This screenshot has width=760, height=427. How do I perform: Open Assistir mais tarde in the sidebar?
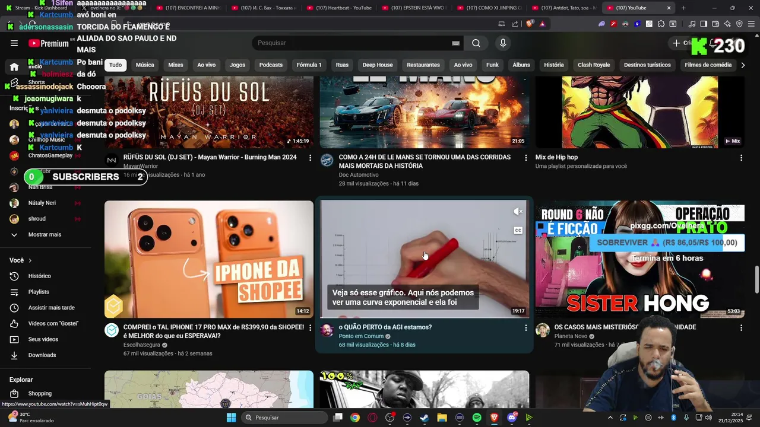(x=51, y=308)
